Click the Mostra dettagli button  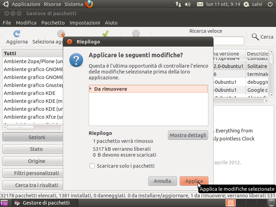tap(188, 135)
